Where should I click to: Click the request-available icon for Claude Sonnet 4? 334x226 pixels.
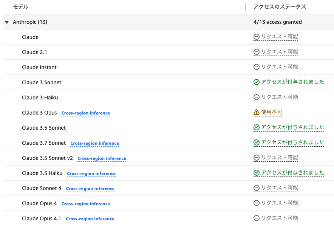tap(257, 188)
